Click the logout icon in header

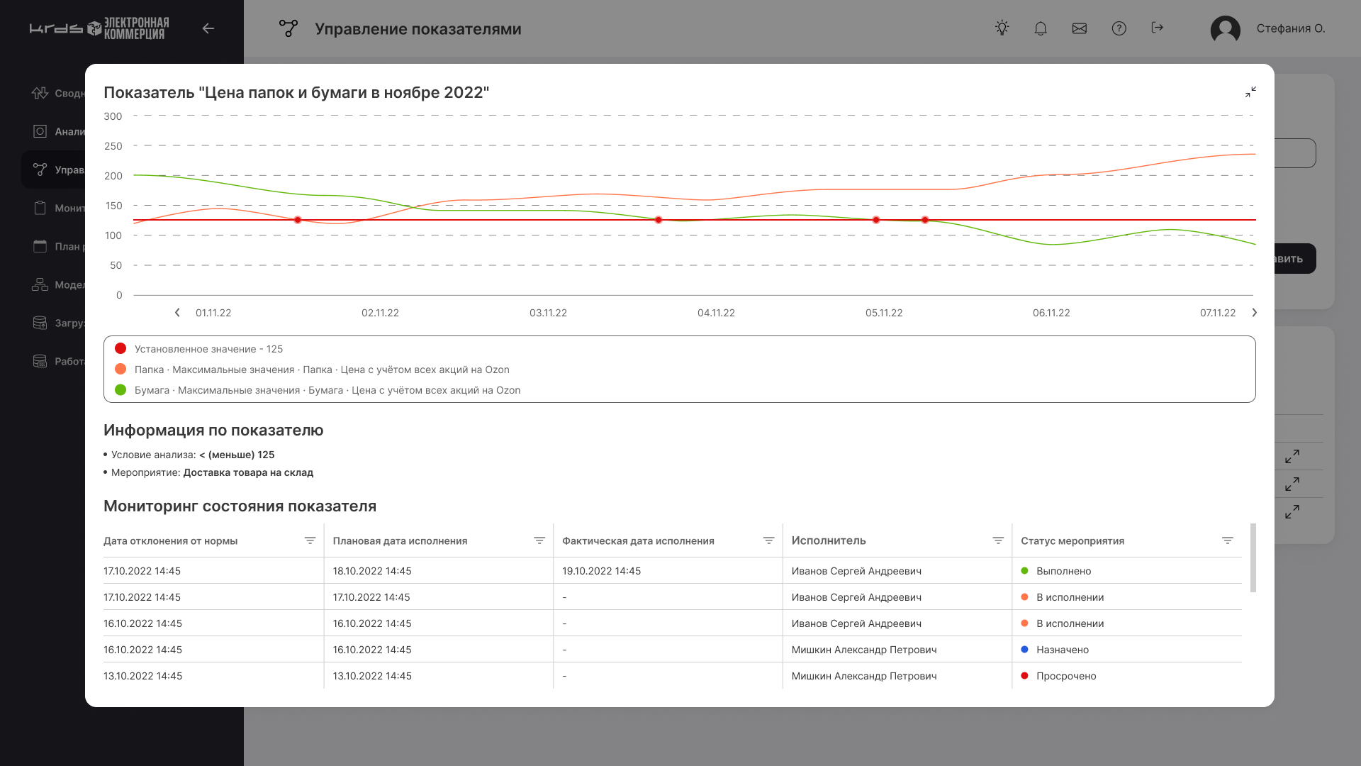click(1157, 28)
